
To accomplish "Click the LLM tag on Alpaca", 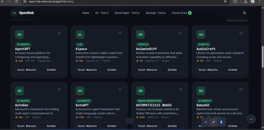I will [80, 44].
